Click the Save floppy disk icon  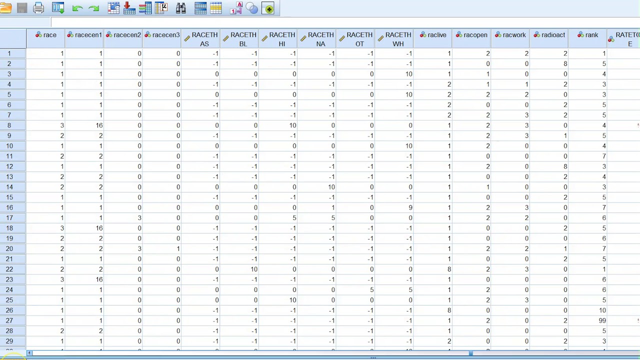coord(22,8)
